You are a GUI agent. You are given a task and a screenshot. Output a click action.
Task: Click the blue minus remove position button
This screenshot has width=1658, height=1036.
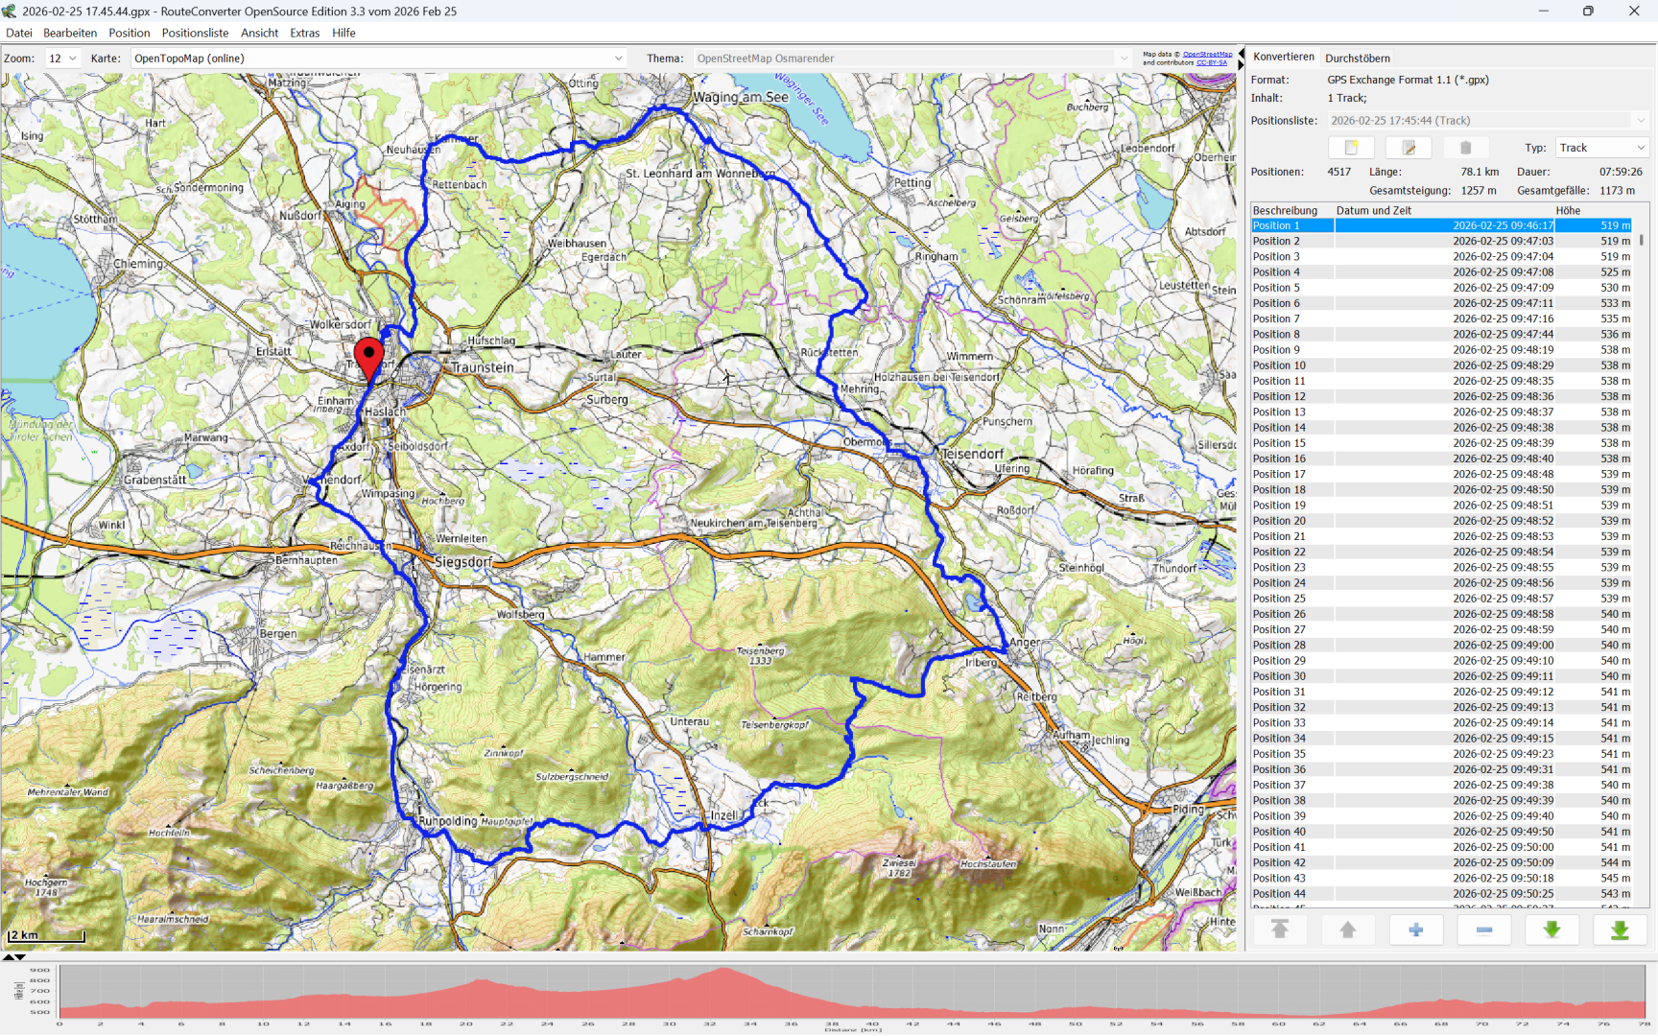point(1483,930)
